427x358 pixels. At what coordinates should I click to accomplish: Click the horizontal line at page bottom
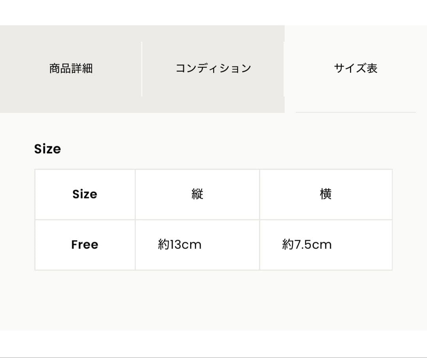pyautogui.click(x=213, y=357)
